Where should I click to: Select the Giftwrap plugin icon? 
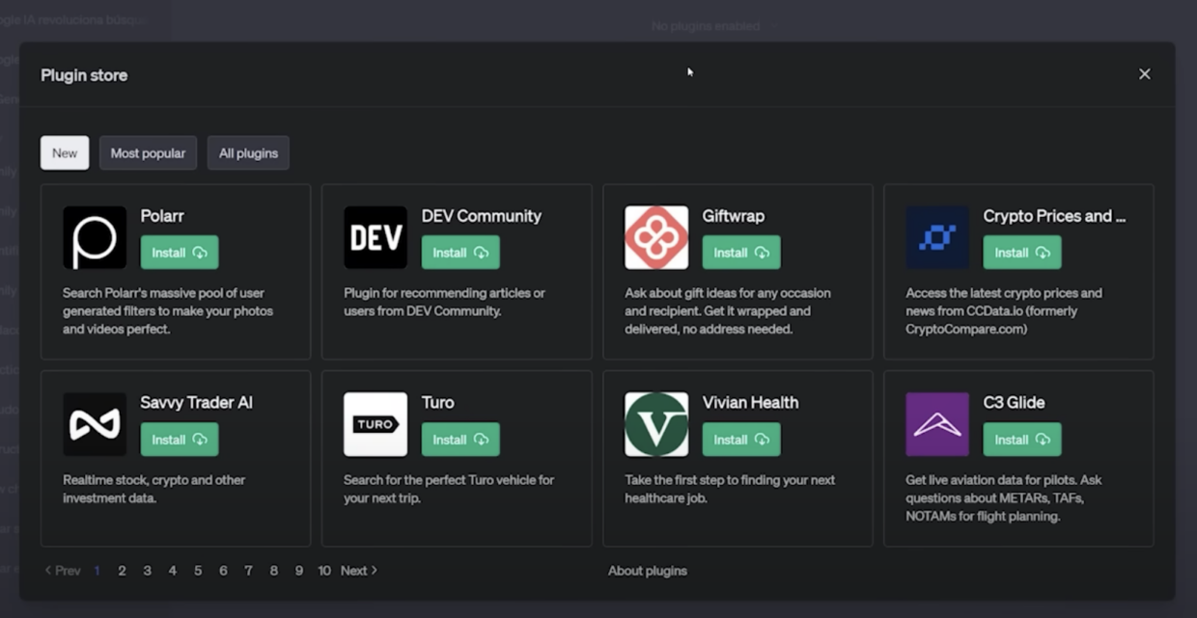click(x=655, y=237)
